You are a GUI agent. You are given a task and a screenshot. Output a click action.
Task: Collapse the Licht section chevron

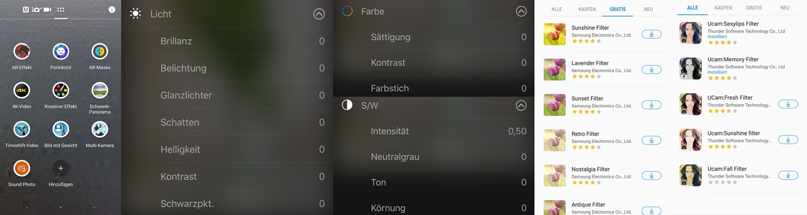click(x=319, y=14)
